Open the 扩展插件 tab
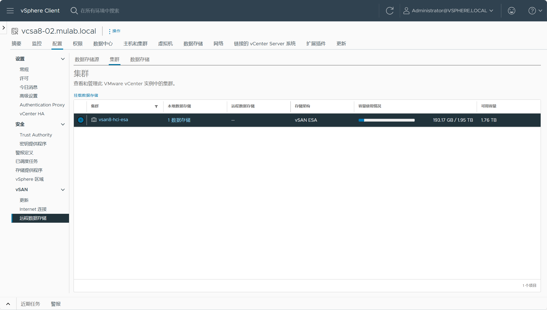547x310 pixels. point(316,44)
